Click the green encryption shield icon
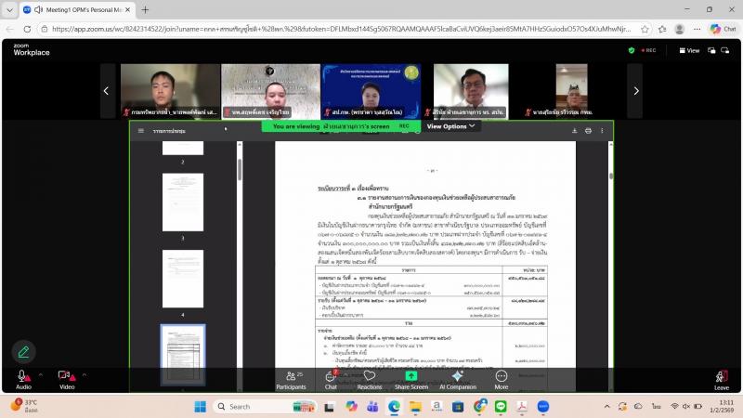The width and height of the screenshot is (743, 418). [x=632, y=50]
